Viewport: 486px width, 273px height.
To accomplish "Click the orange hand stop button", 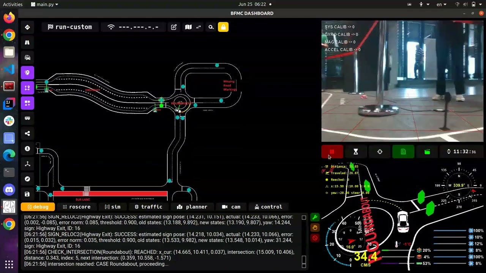I will coord(315,227).
